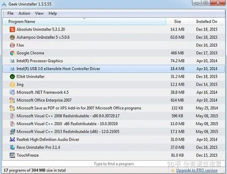This screenshot has height=174, width=227.
Task: Select Microsoft Office Enterprise 2007 entry
Action: (x=44, y=100)
